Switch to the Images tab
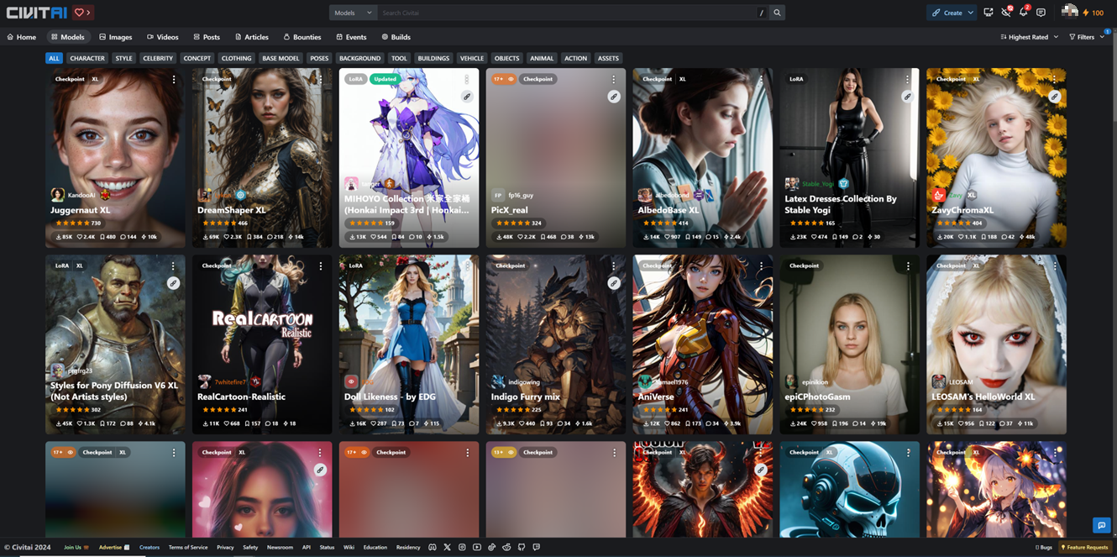The image size is (1117, 557). (115, 37)
